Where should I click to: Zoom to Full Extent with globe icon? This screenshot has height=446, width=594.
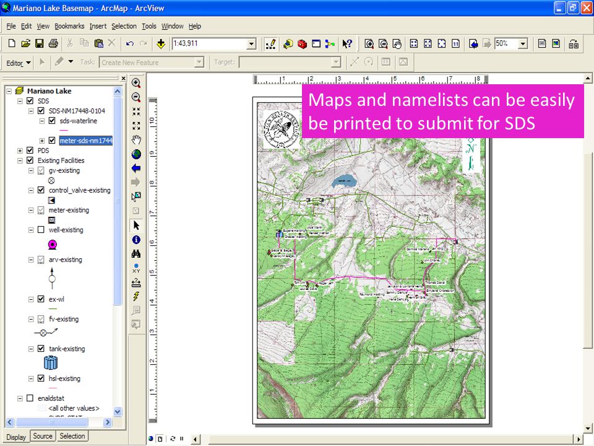coord(136,154)
